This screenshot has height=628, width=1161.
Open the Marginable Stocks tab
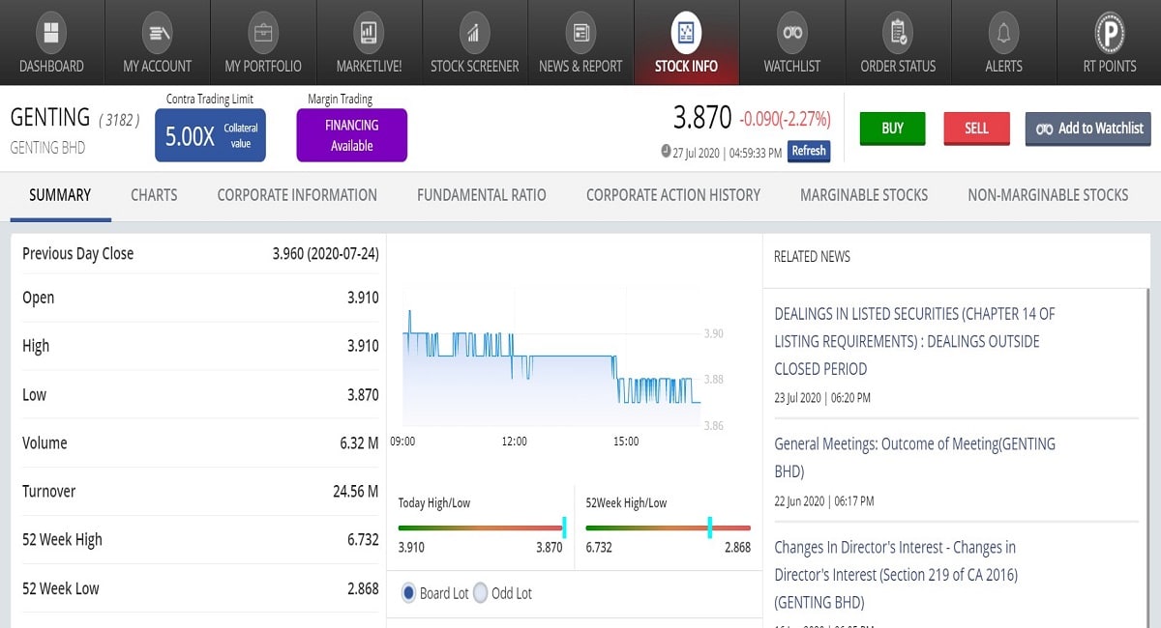click(864, 195)
